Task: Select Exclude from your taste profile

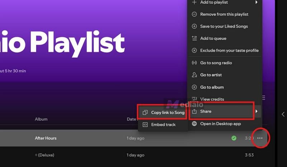Action: click(225, 51)
